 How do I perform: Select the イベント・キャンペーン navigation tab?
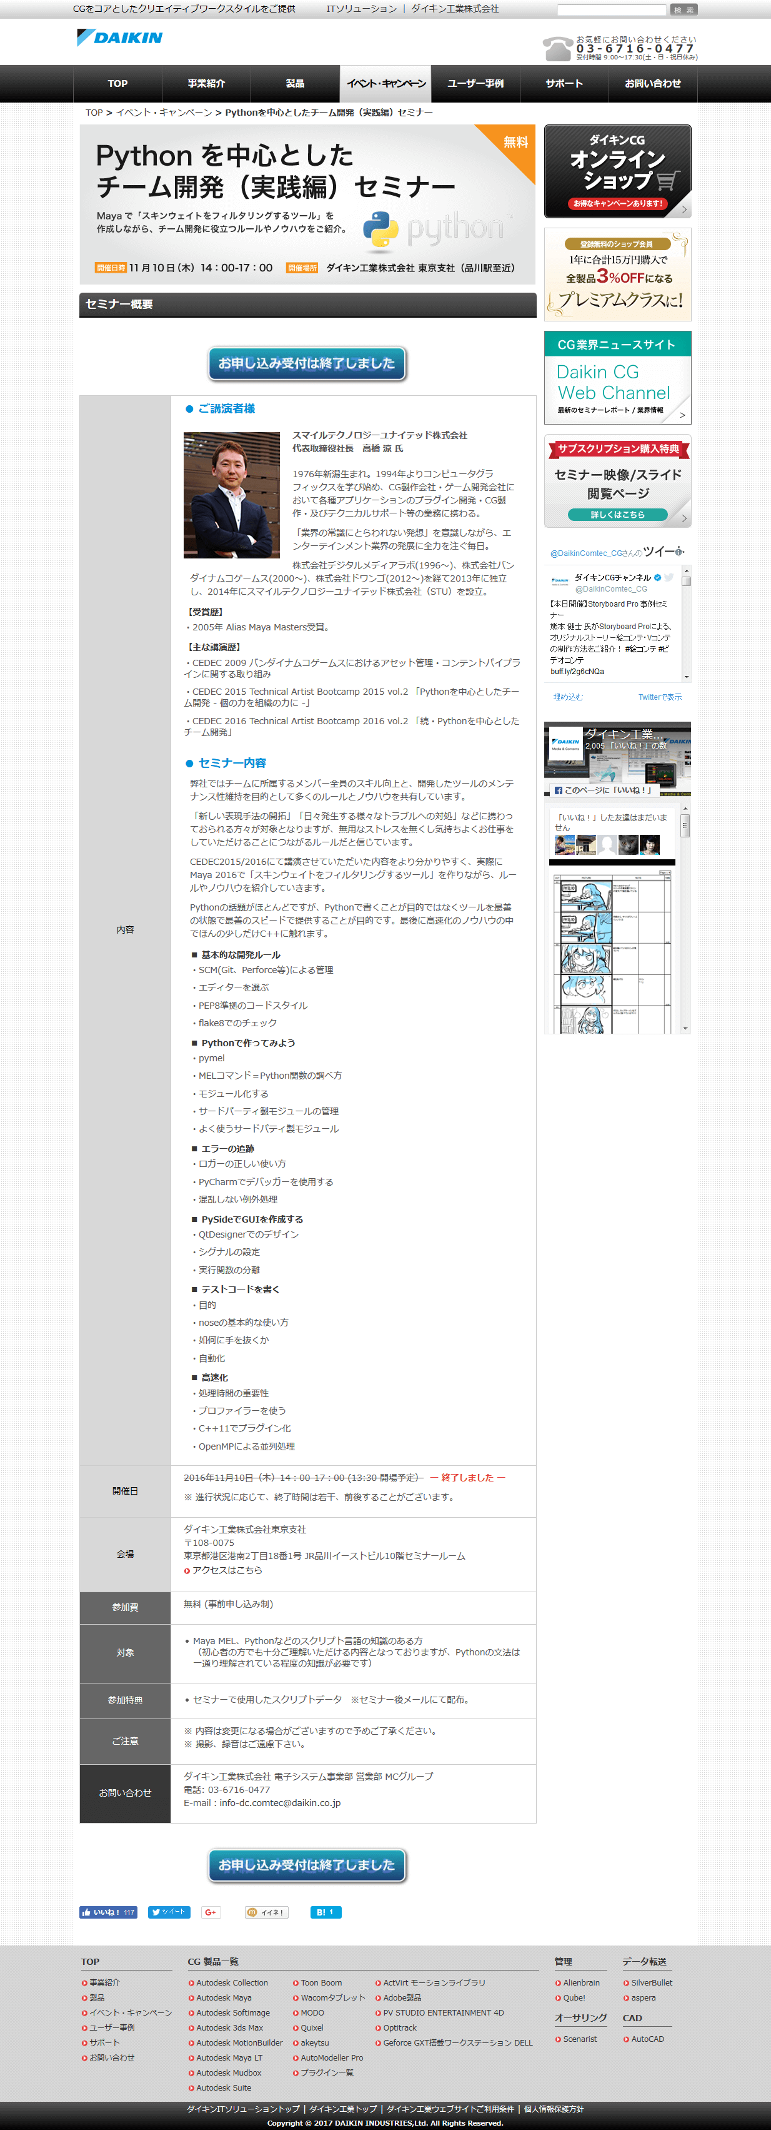(x=386, y=84)
